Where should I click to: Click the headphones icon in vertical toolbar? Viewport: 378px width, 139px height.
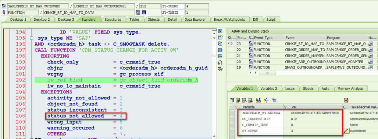tap(220, 62)
